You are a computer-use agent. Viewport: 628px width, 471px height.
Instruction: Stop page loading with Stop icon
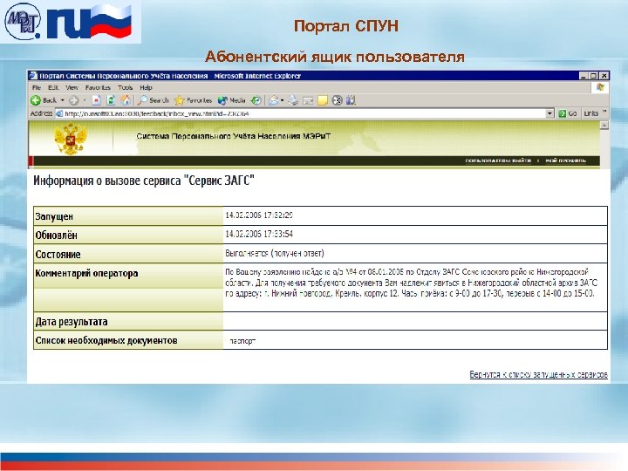click(x=96, y=100)
